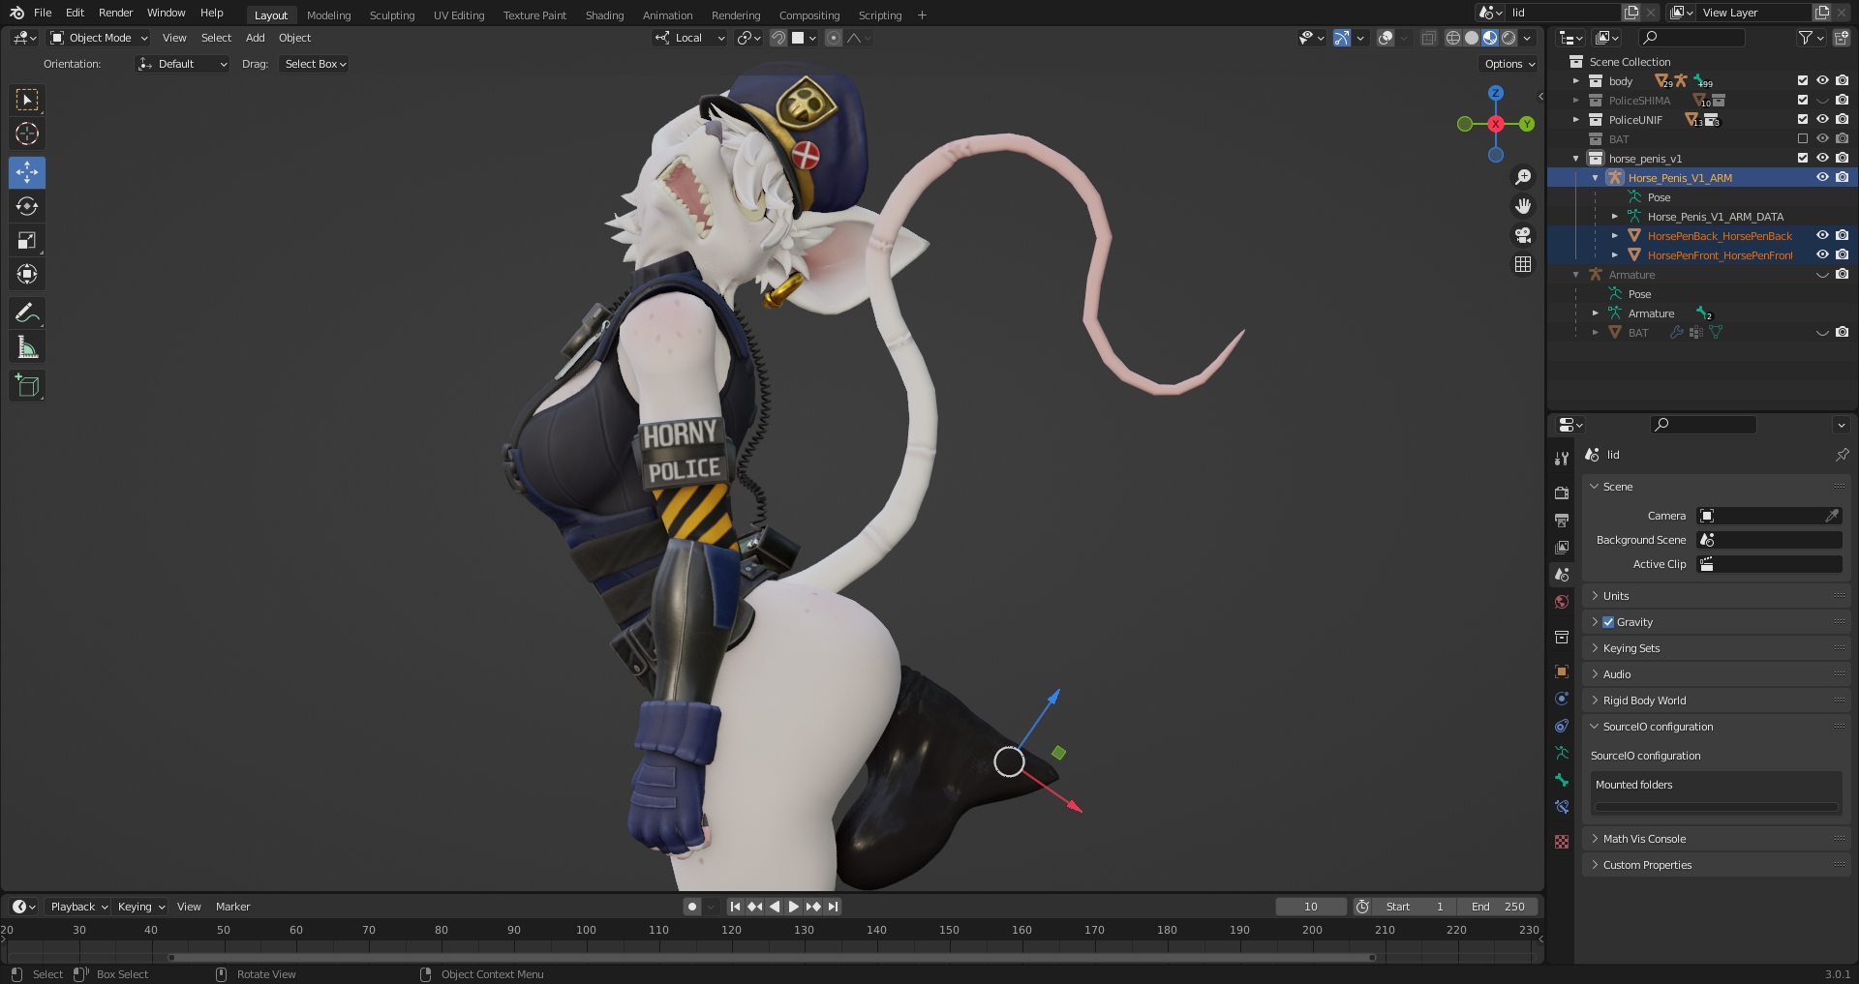Image resolution: width=1859 pixels, height=984 pixels.
Task: Open the viewport Options dropdown
Action: 1509,64
